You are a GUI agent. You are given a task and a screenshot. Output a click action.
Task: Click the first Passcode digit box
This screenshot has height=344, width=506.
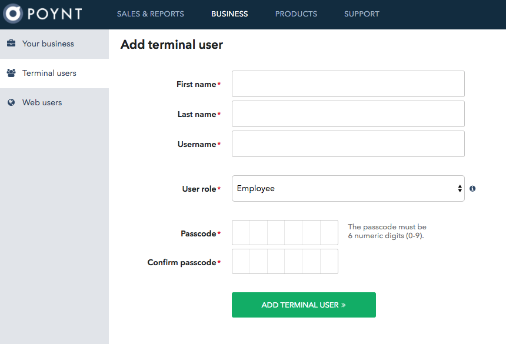tap(241, 233)
